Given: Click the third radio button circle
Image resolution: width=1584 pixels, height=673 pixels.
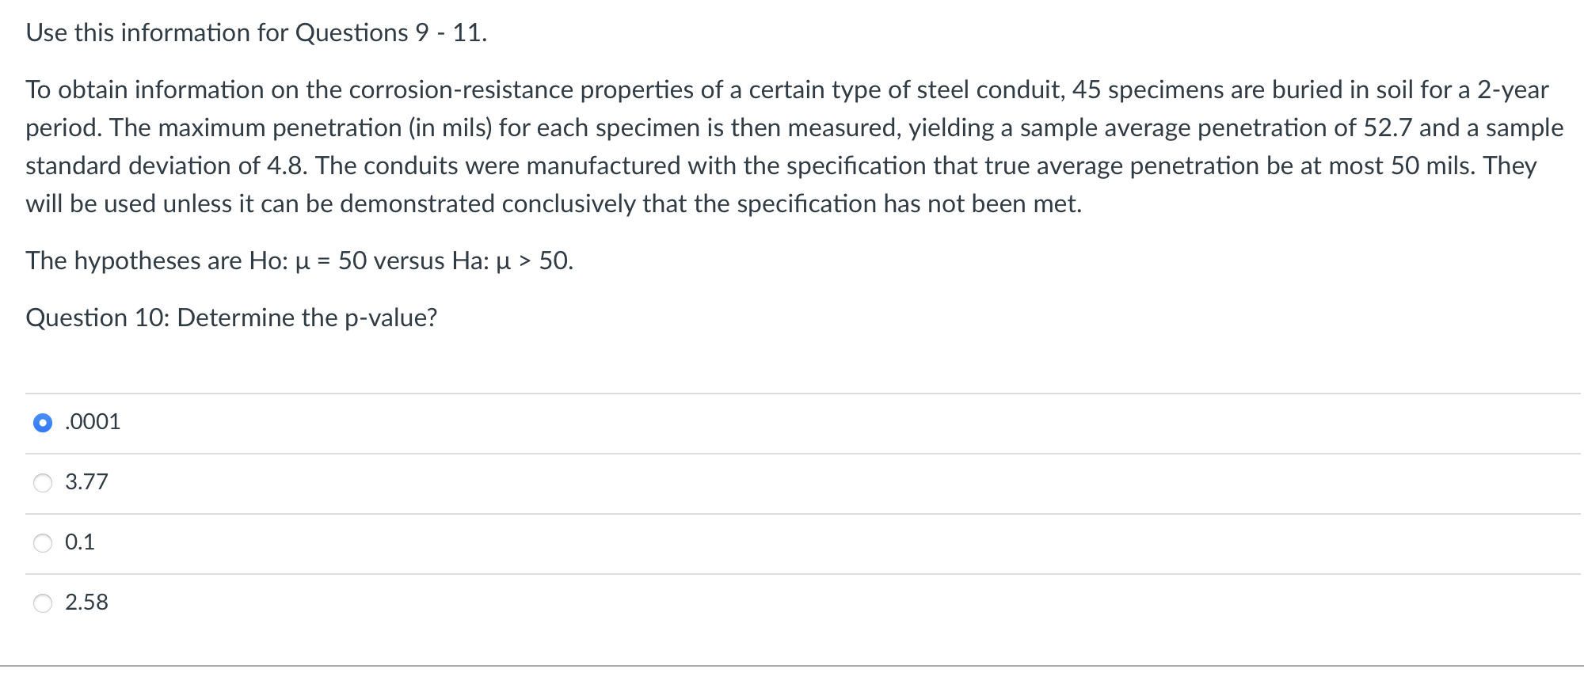Looking at the screenshot, I should pyautogui.click(x=44, y=544).
